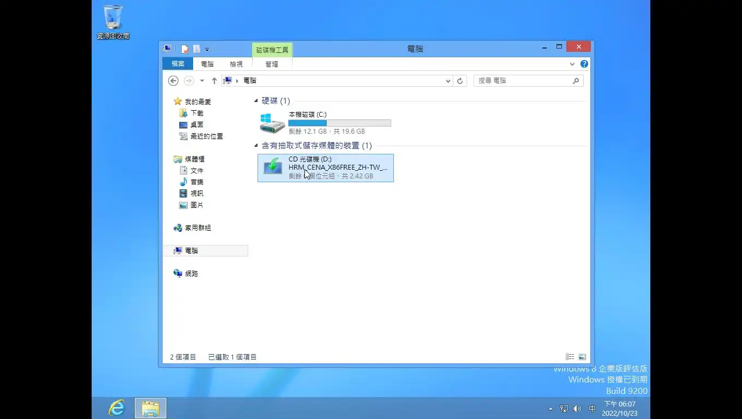Open the Customize Quick Access Toolbar dropdown
Viewport: 742px width, 419px height.
pos(207,49)
